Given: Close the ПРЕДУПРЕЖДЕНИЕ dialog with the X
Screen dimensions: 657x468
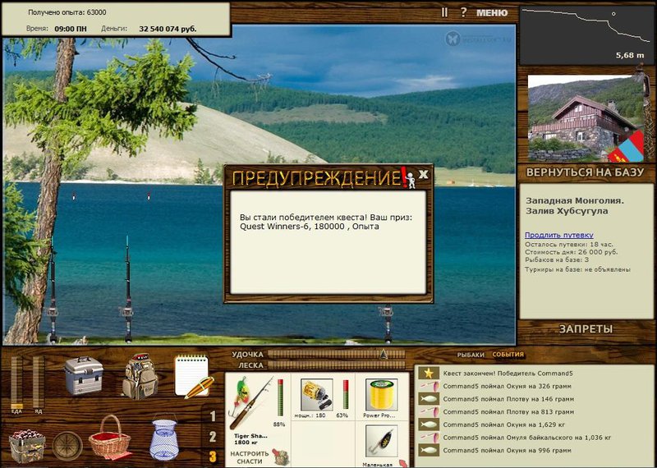Looking at the screenshot, I should pos(424,174).
